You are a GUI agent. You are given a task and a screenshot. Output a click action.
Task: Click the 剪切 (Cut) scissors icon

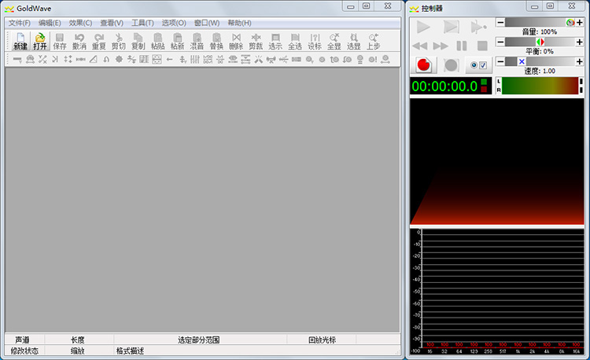point(119,42)
